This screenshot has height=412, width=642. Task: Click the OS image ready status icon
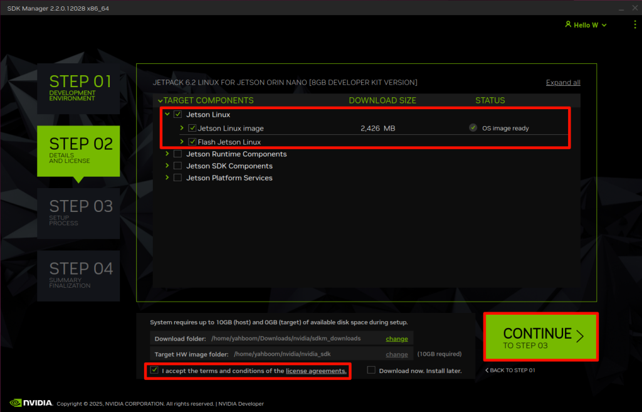tap(473, 128)
